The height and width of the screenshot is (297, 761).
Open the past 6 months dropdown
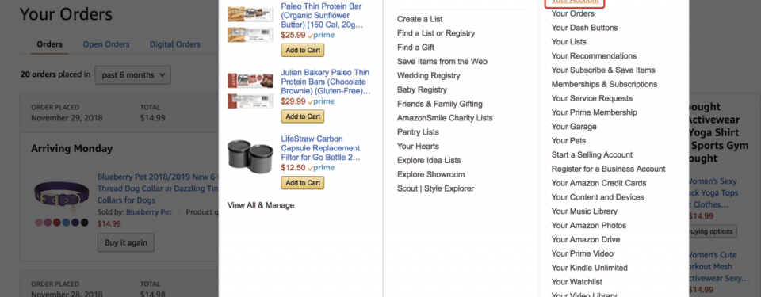coord(132,75)
